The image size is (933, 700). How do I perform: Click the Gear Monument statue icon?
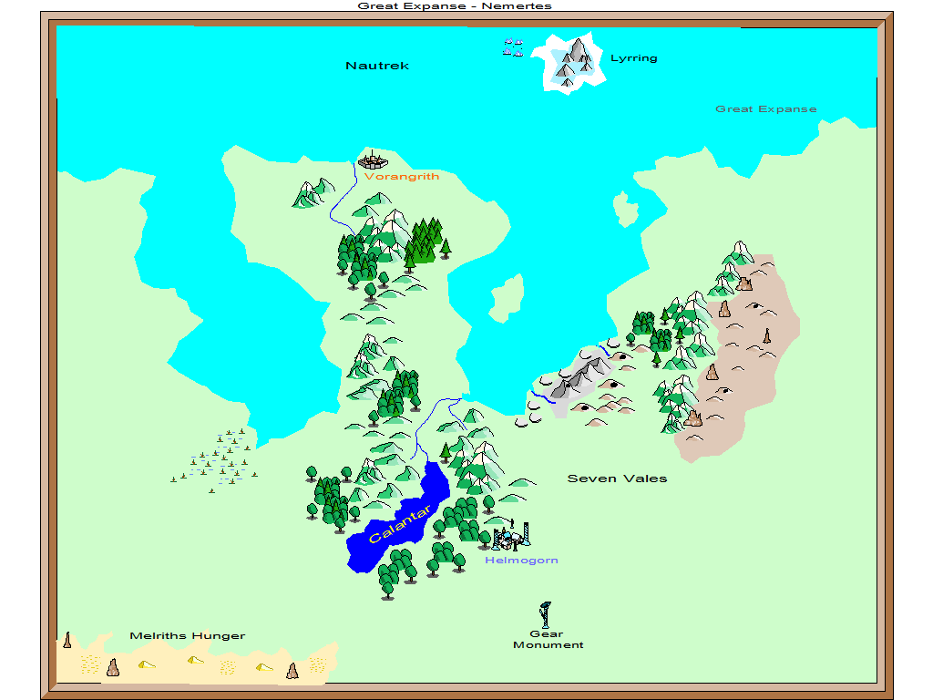[x=545, y=615]
